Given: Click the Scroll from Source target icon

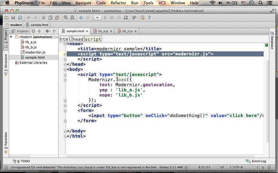Looking at the screenshot, I should (33, 31).
